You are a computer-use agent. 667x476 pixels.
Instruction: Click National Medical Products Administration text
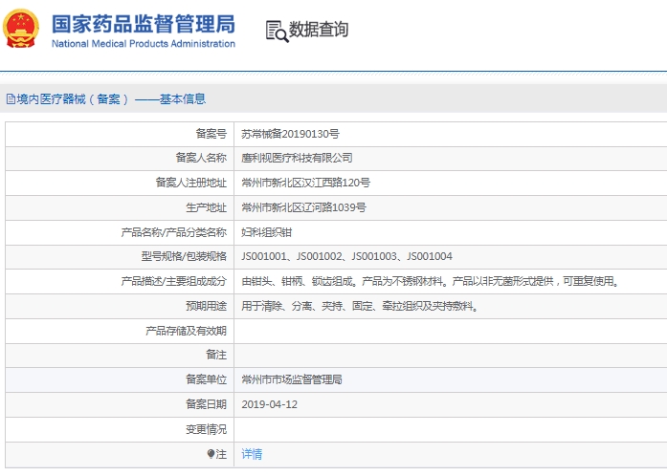[x=144, y=44]
